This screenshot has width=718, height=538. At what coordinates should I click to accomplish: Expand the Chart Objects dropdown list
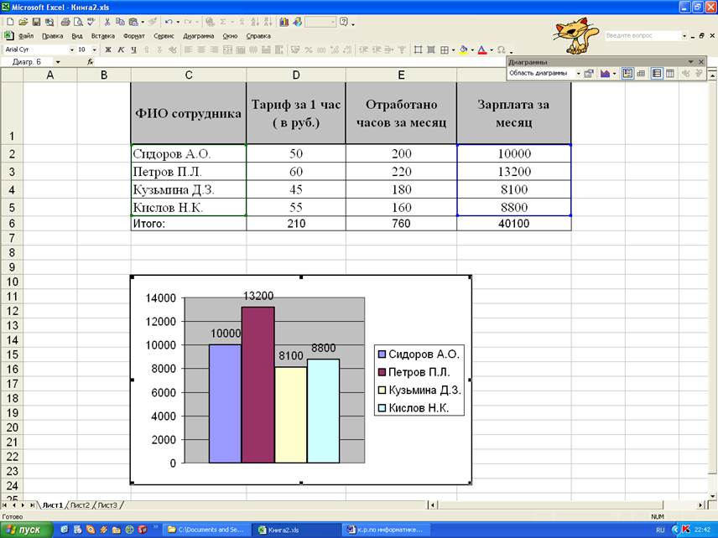tap(578, 74)
